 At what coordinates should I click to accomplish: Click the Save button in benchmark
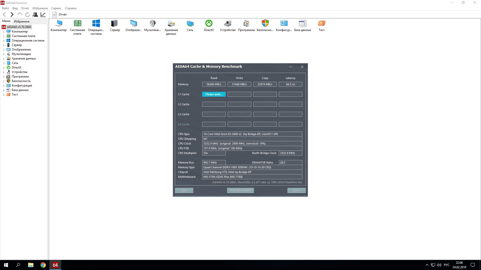pyautogui.click(x=184, y=190)
